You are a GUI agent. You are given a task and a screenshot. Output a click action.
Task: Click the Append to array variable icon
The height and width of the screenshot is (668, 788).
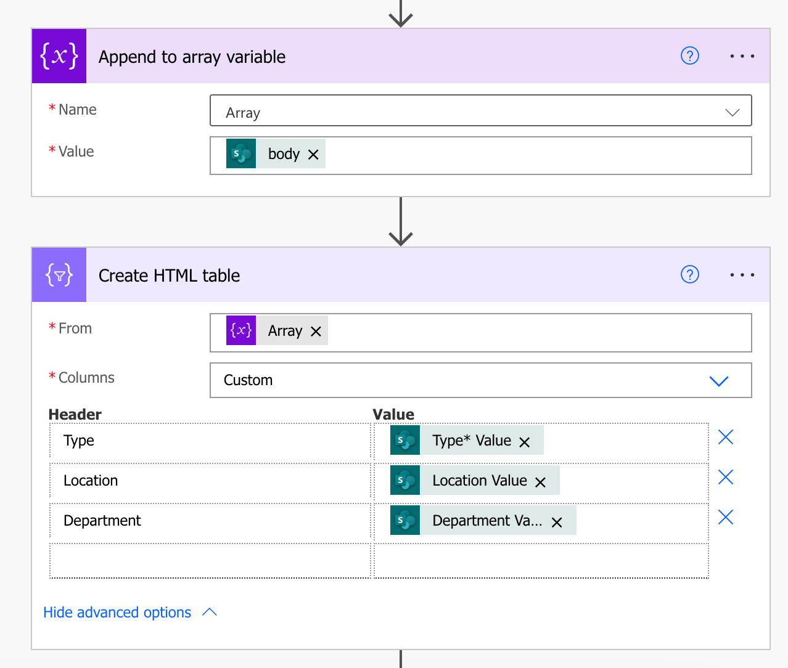pyautogui.click(x=59, y=56)
